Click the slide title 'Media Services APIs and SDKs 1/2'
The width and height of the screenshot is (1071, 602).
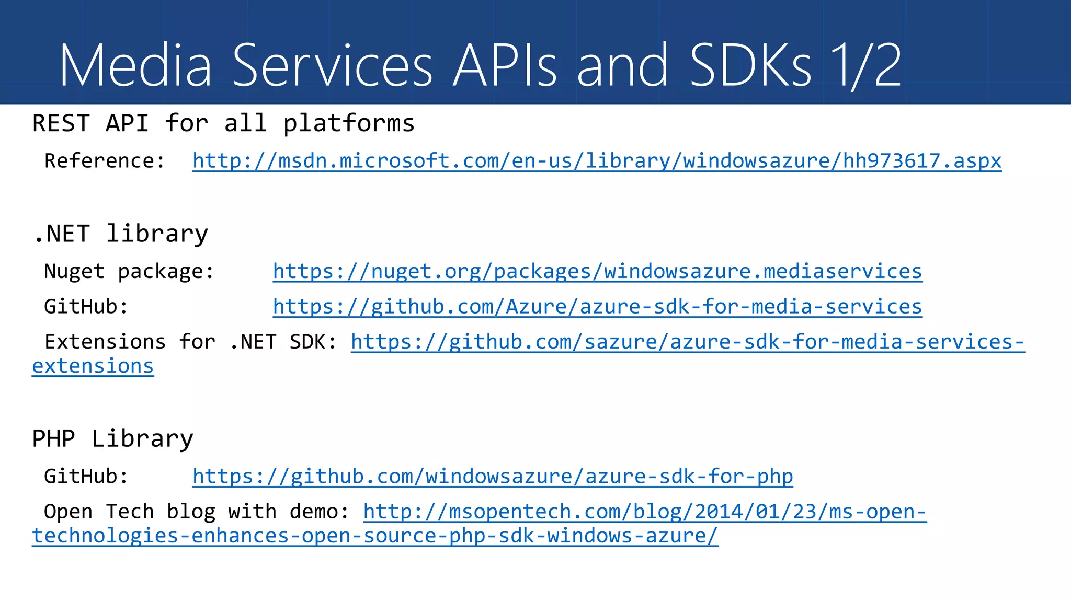pyautogui.click(x=481, y=65)
